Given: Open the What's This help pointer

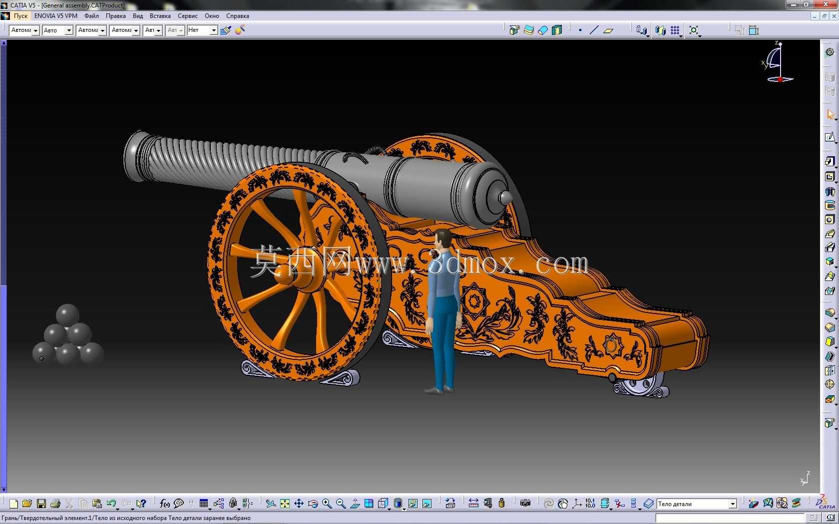Looking at the screenshot, I should 141,504.
